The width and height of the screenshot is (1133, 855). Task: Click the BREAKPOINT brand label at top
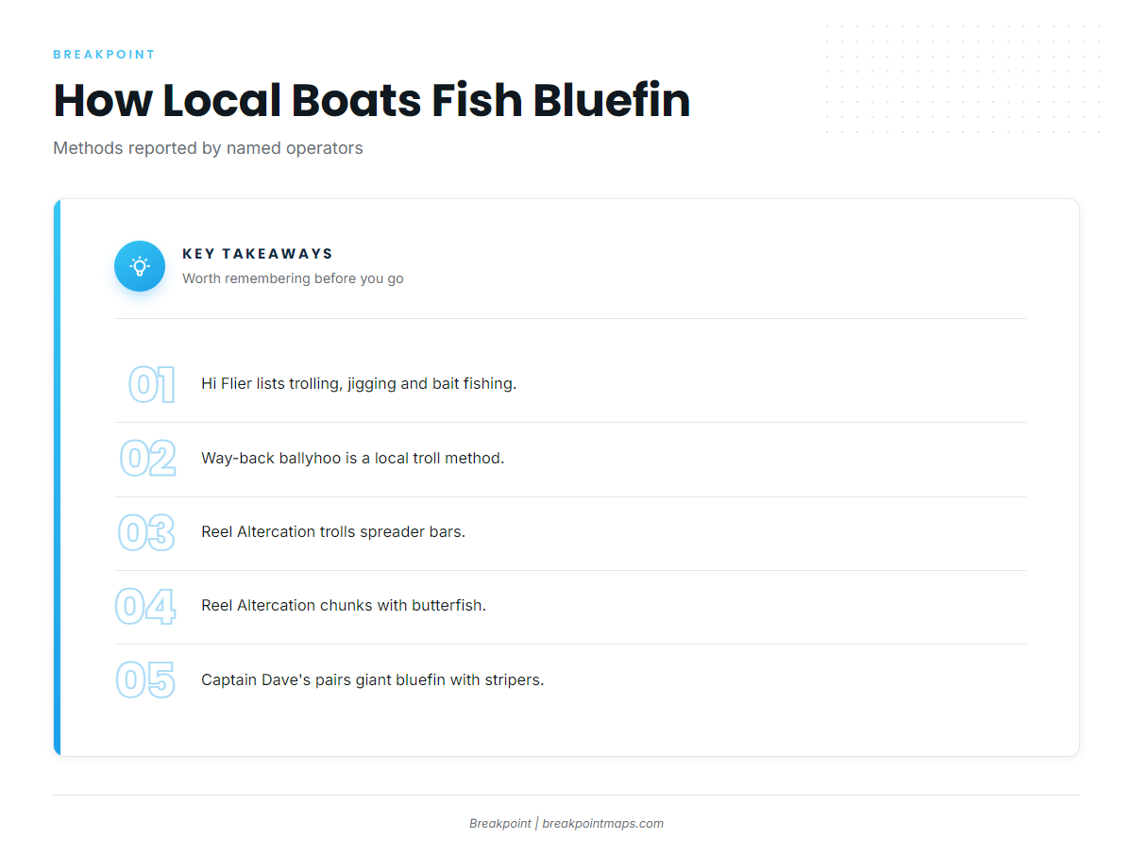pyautogui.click(x=104, y=55)
